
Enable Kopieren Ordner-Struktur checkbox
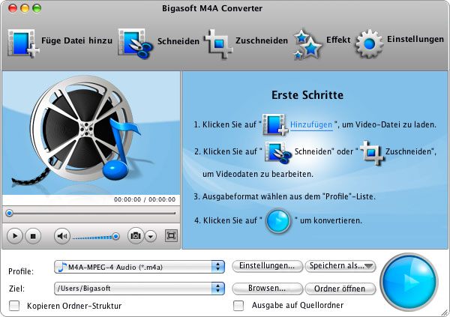(14, 306)
